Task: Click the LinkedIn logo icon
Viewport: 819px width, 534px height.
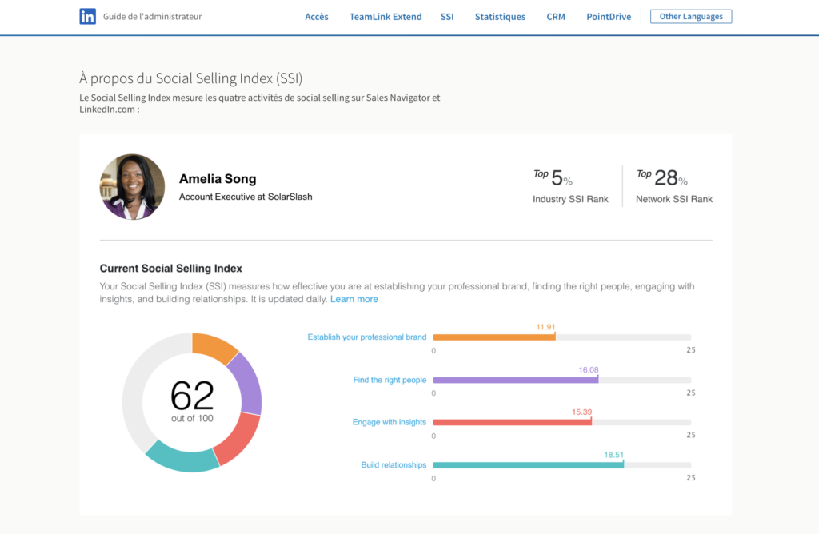Action: [88, 16]
